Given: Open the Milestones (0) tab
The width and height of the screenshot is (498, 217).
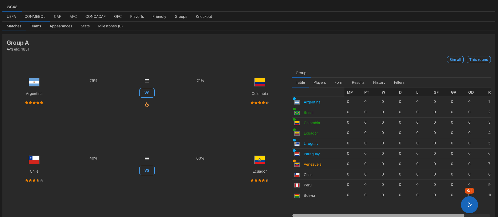Looking at the screenshot, I should (110, 26).
